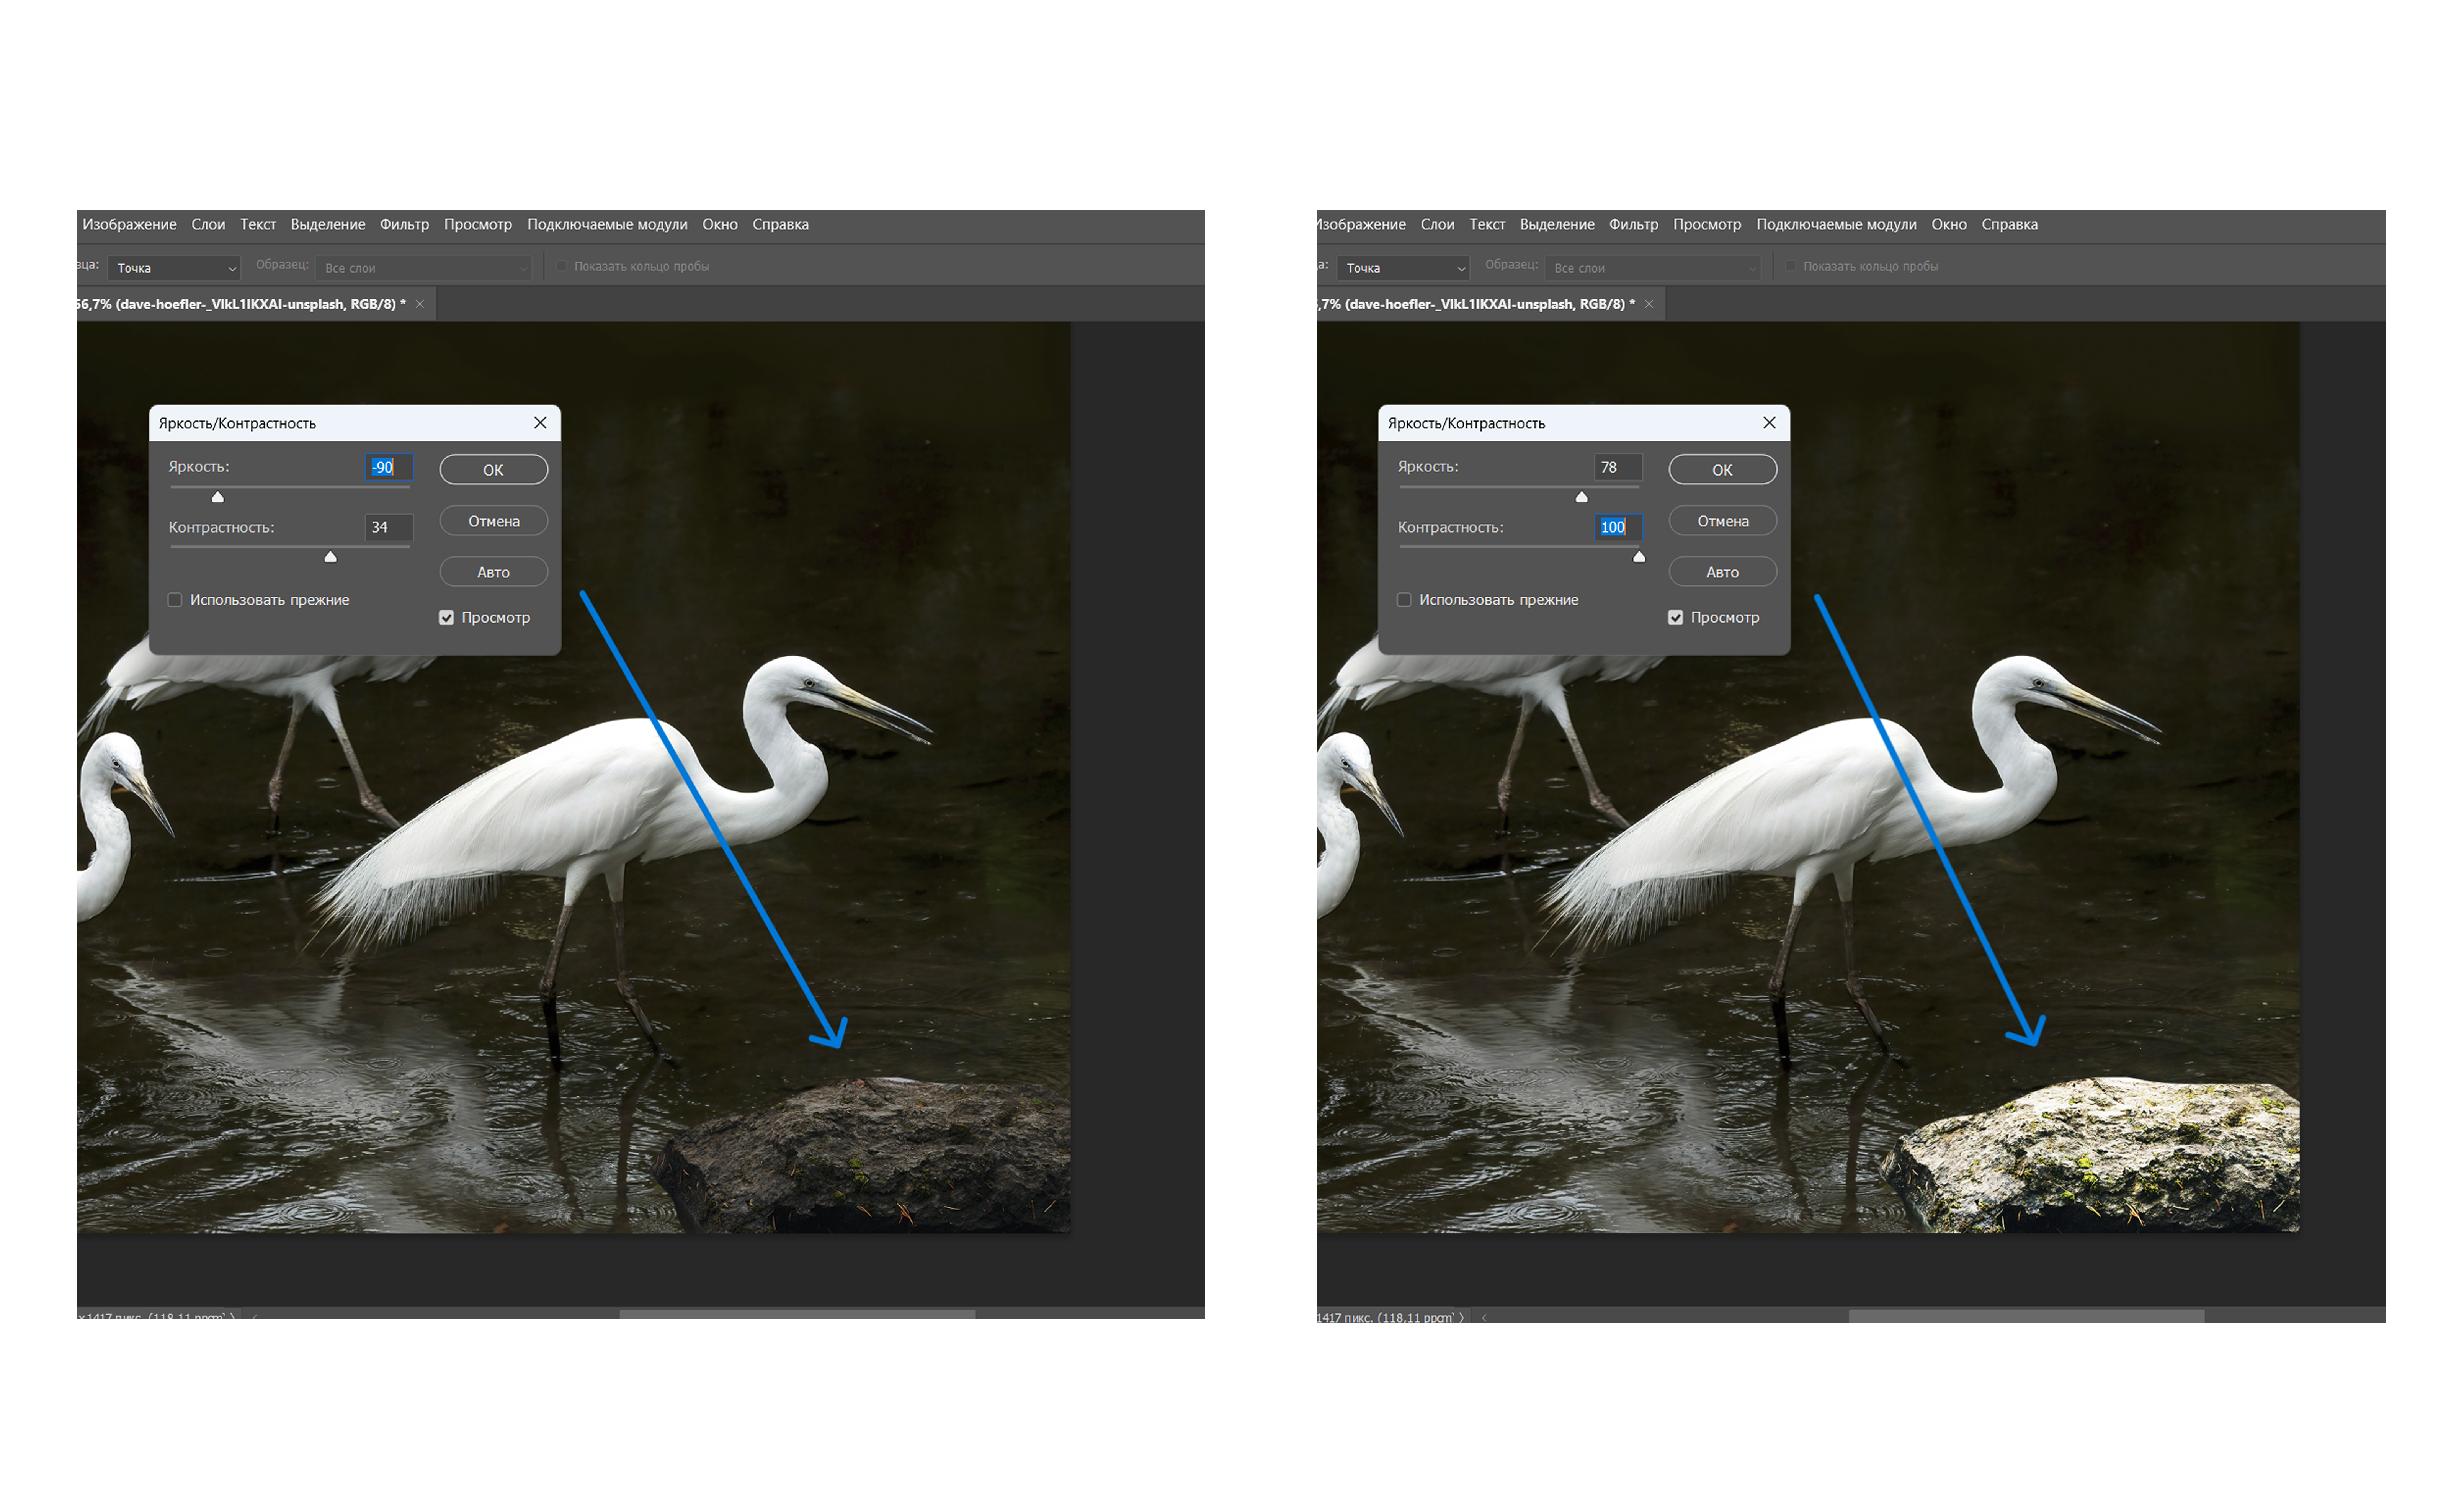
Task: Click Отмена in the left dialog
Action: 493,521
